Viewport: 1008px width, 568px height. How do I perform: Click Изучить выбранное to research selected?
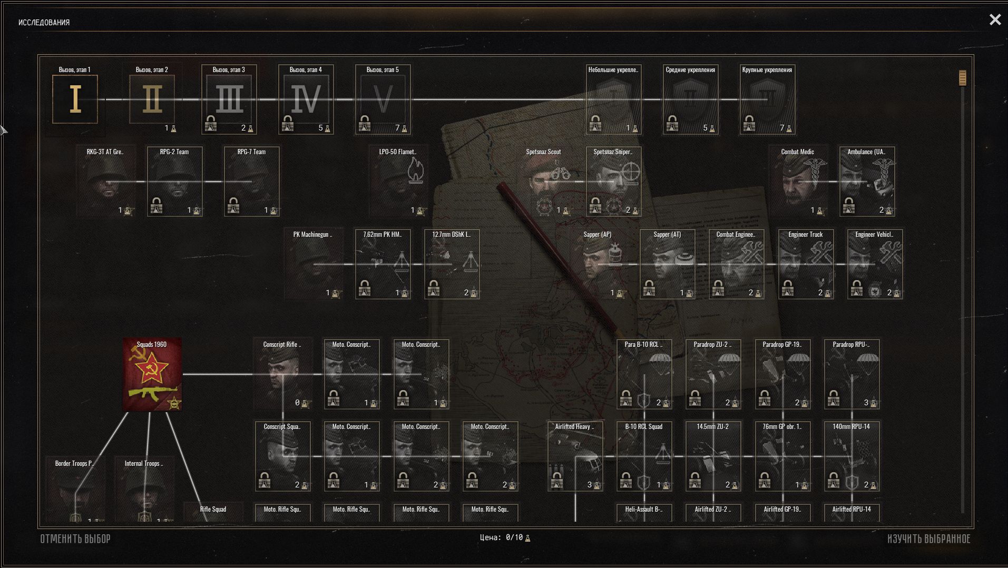(928, 539)
